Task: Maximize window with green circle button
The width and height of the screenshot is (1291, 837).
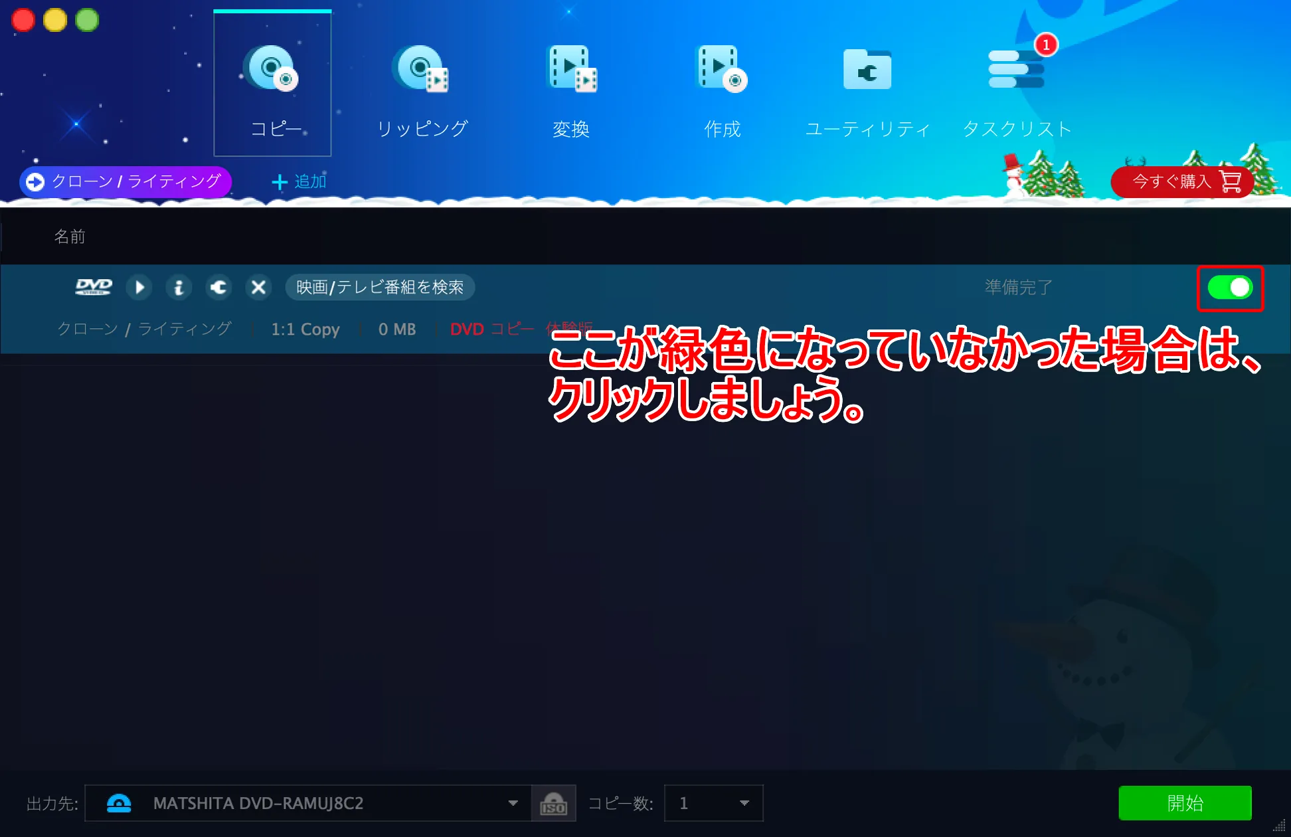Action: [x=87, y=20]
